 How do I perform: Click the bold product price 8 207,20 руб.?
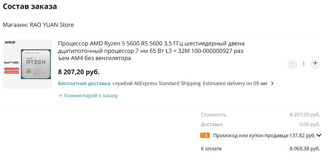(79, 72)
